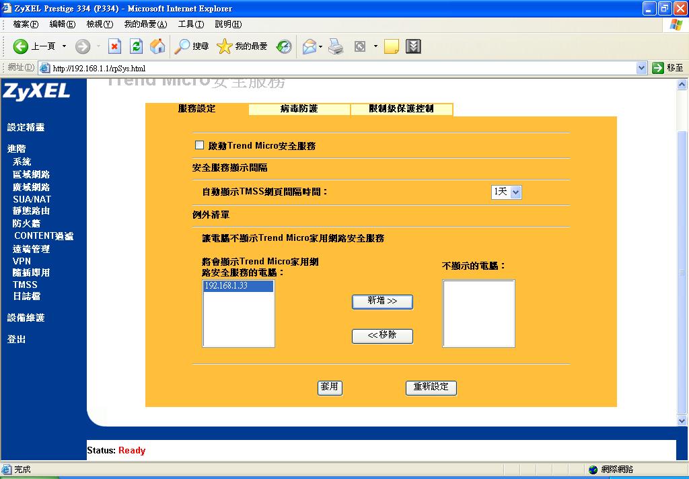
Task: Open the History clock icon
Action: [x=284, y=46]
